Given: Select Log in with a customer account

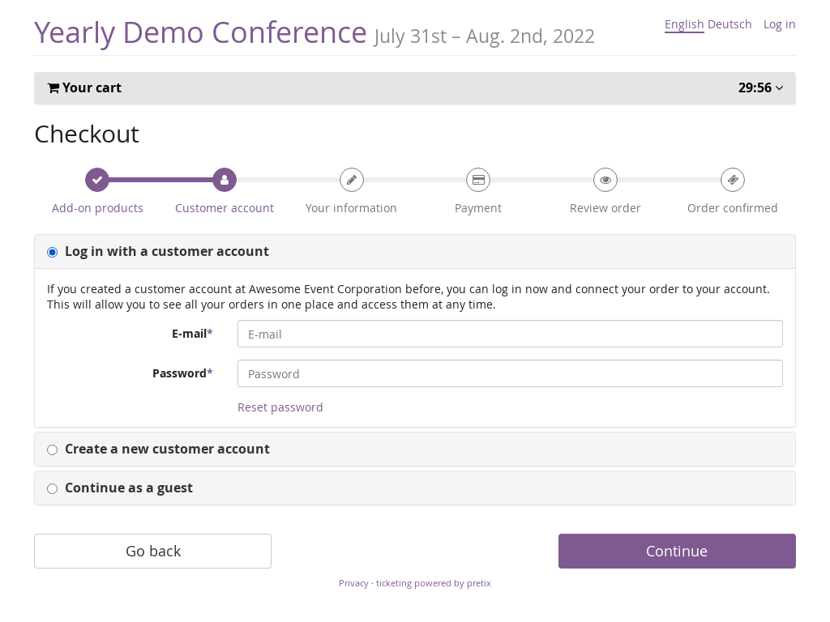Looking at the screenshot, I should [x=53, y=252].
